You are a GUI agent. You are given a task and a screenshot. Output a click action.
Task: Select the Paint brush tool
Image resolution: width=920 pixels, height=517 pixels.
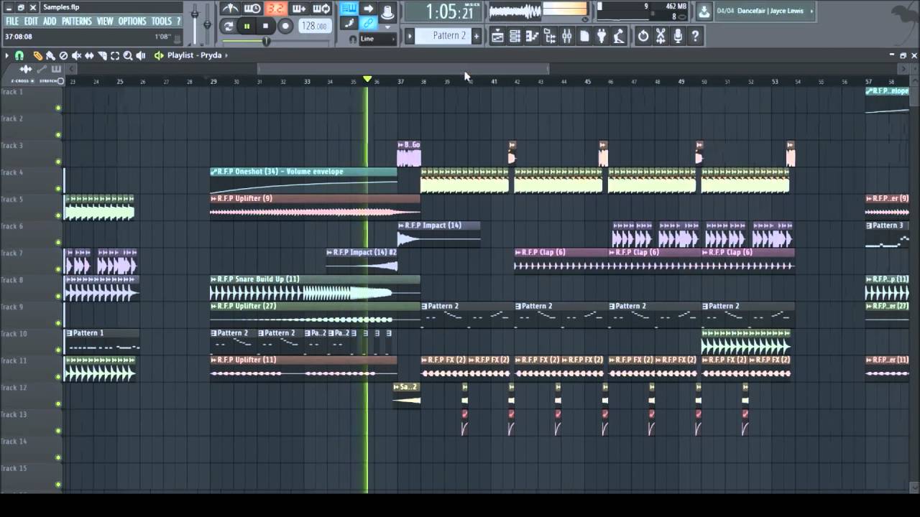[50, 55]
